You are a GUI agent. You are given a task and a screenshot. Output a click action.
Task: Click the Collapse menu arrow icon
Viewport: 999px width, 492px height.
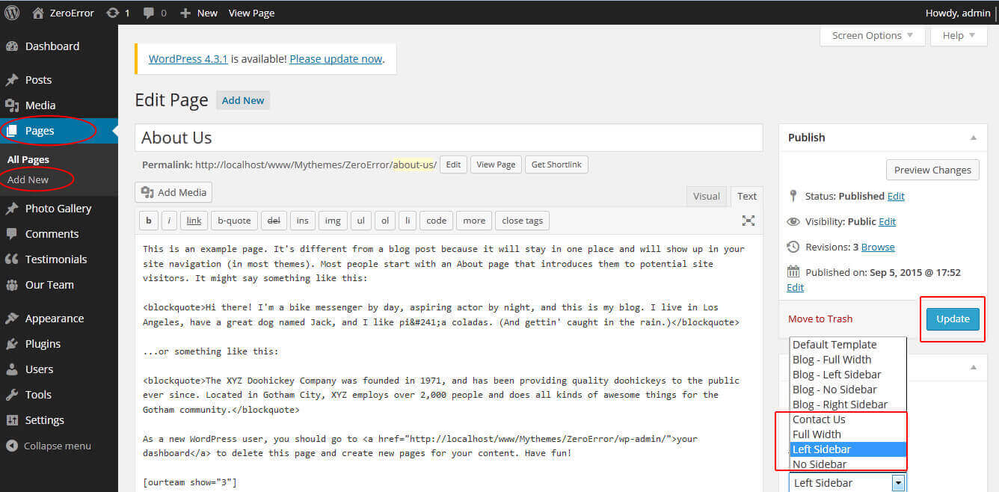12,446
